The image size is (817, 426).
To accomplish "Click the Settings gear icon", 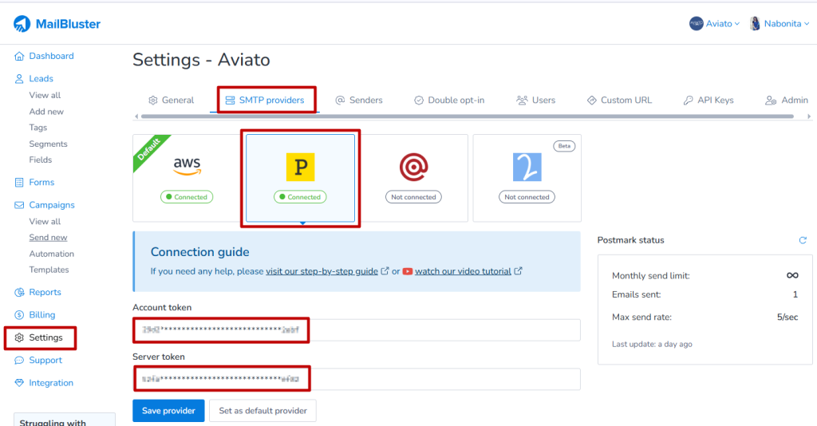I will point(19,337).
